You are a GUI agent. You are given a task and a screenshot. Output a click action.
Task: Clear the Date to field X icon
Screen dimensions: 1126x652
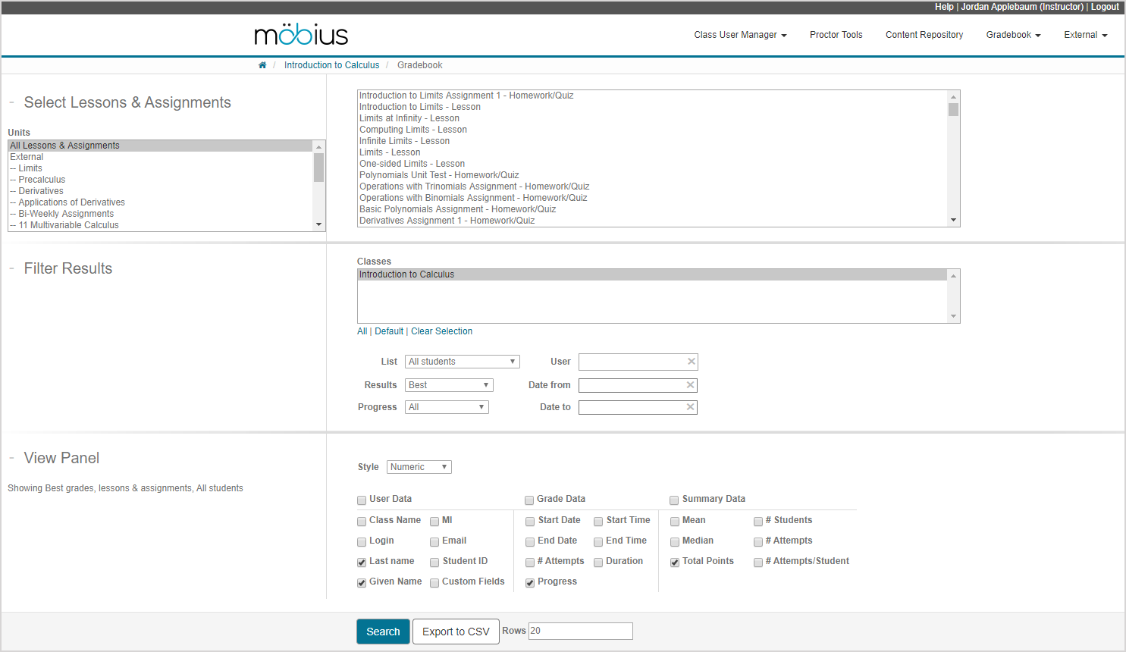pos(690,407)
